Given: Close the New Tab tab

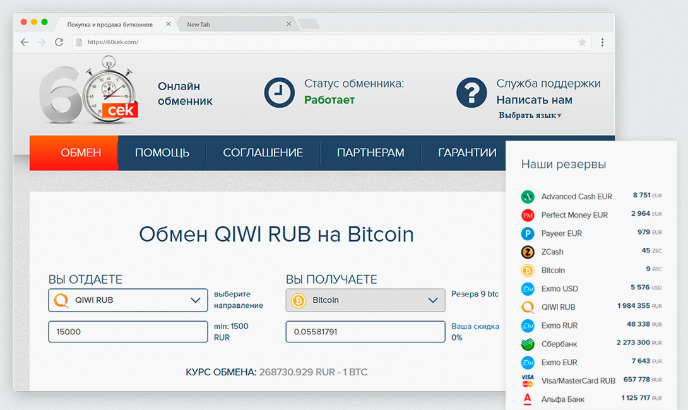Looking at the screenshot, I should (288, 24).
